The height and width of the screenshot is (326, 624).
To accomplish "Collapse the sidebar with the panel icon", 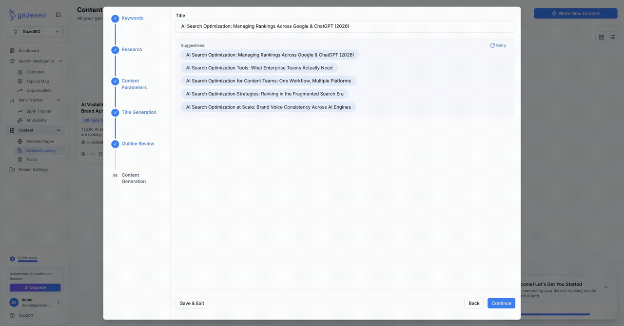I will (x=58, y=15).
